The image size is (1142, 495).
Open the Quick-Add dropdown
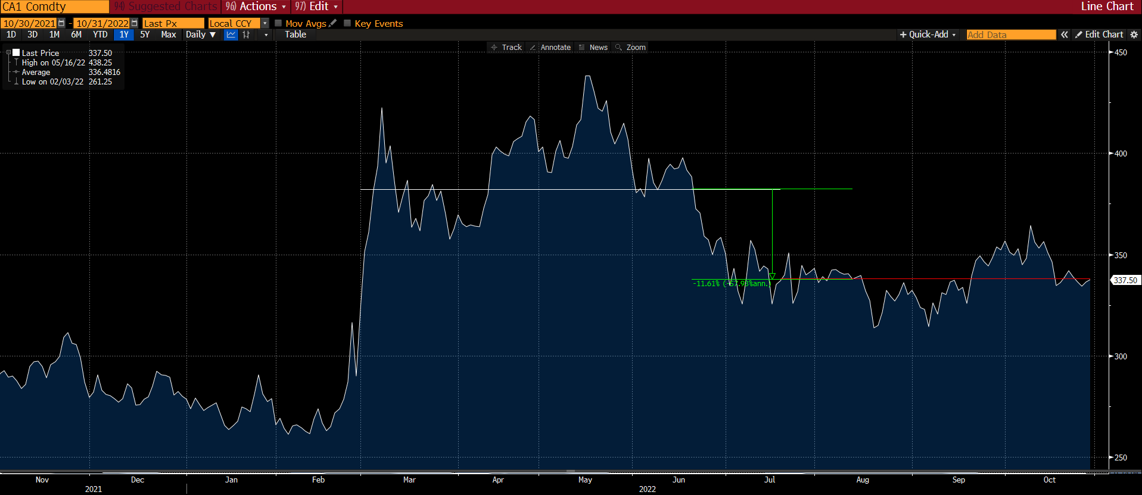tap(928, 35)
